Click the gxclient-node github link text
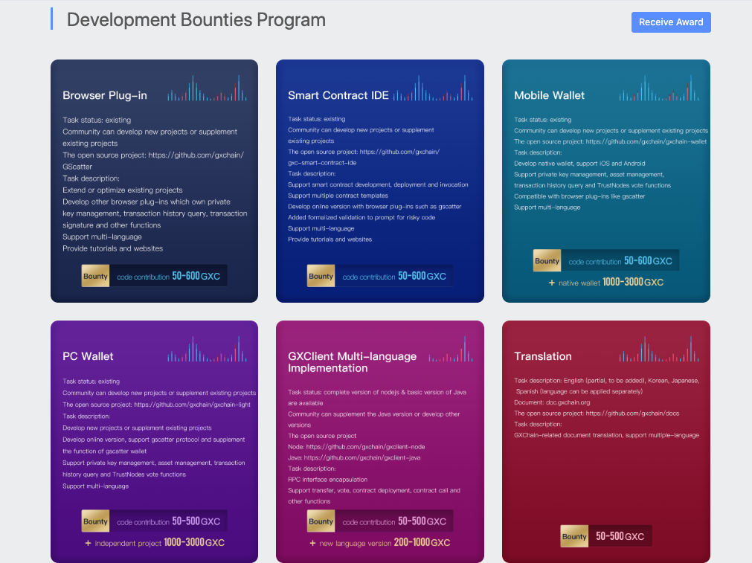752x563 pixels. coord(365,447)
